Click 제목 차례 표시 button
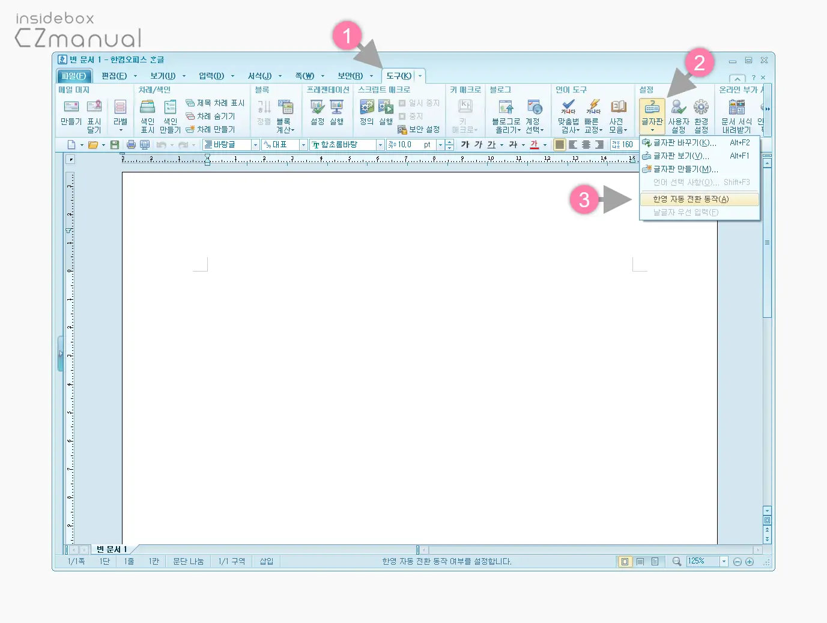This screenshot has height=623, width=827. pos(215,103)
